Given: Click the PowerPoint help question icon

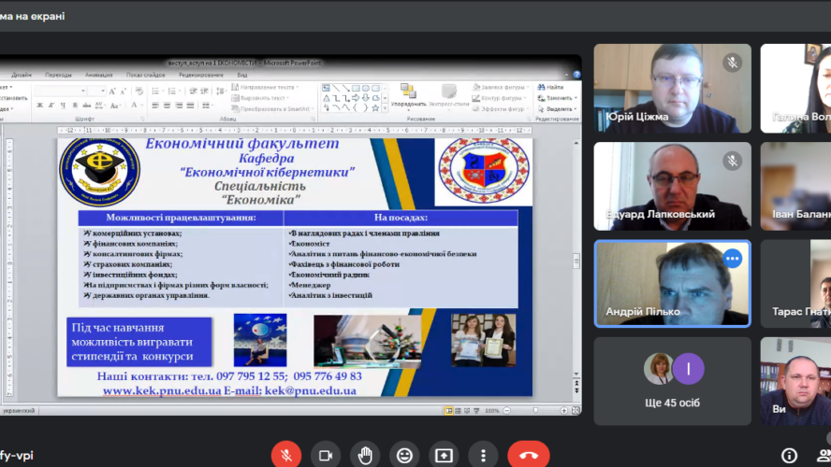Looking at the screenshot, I should point(576,75).
